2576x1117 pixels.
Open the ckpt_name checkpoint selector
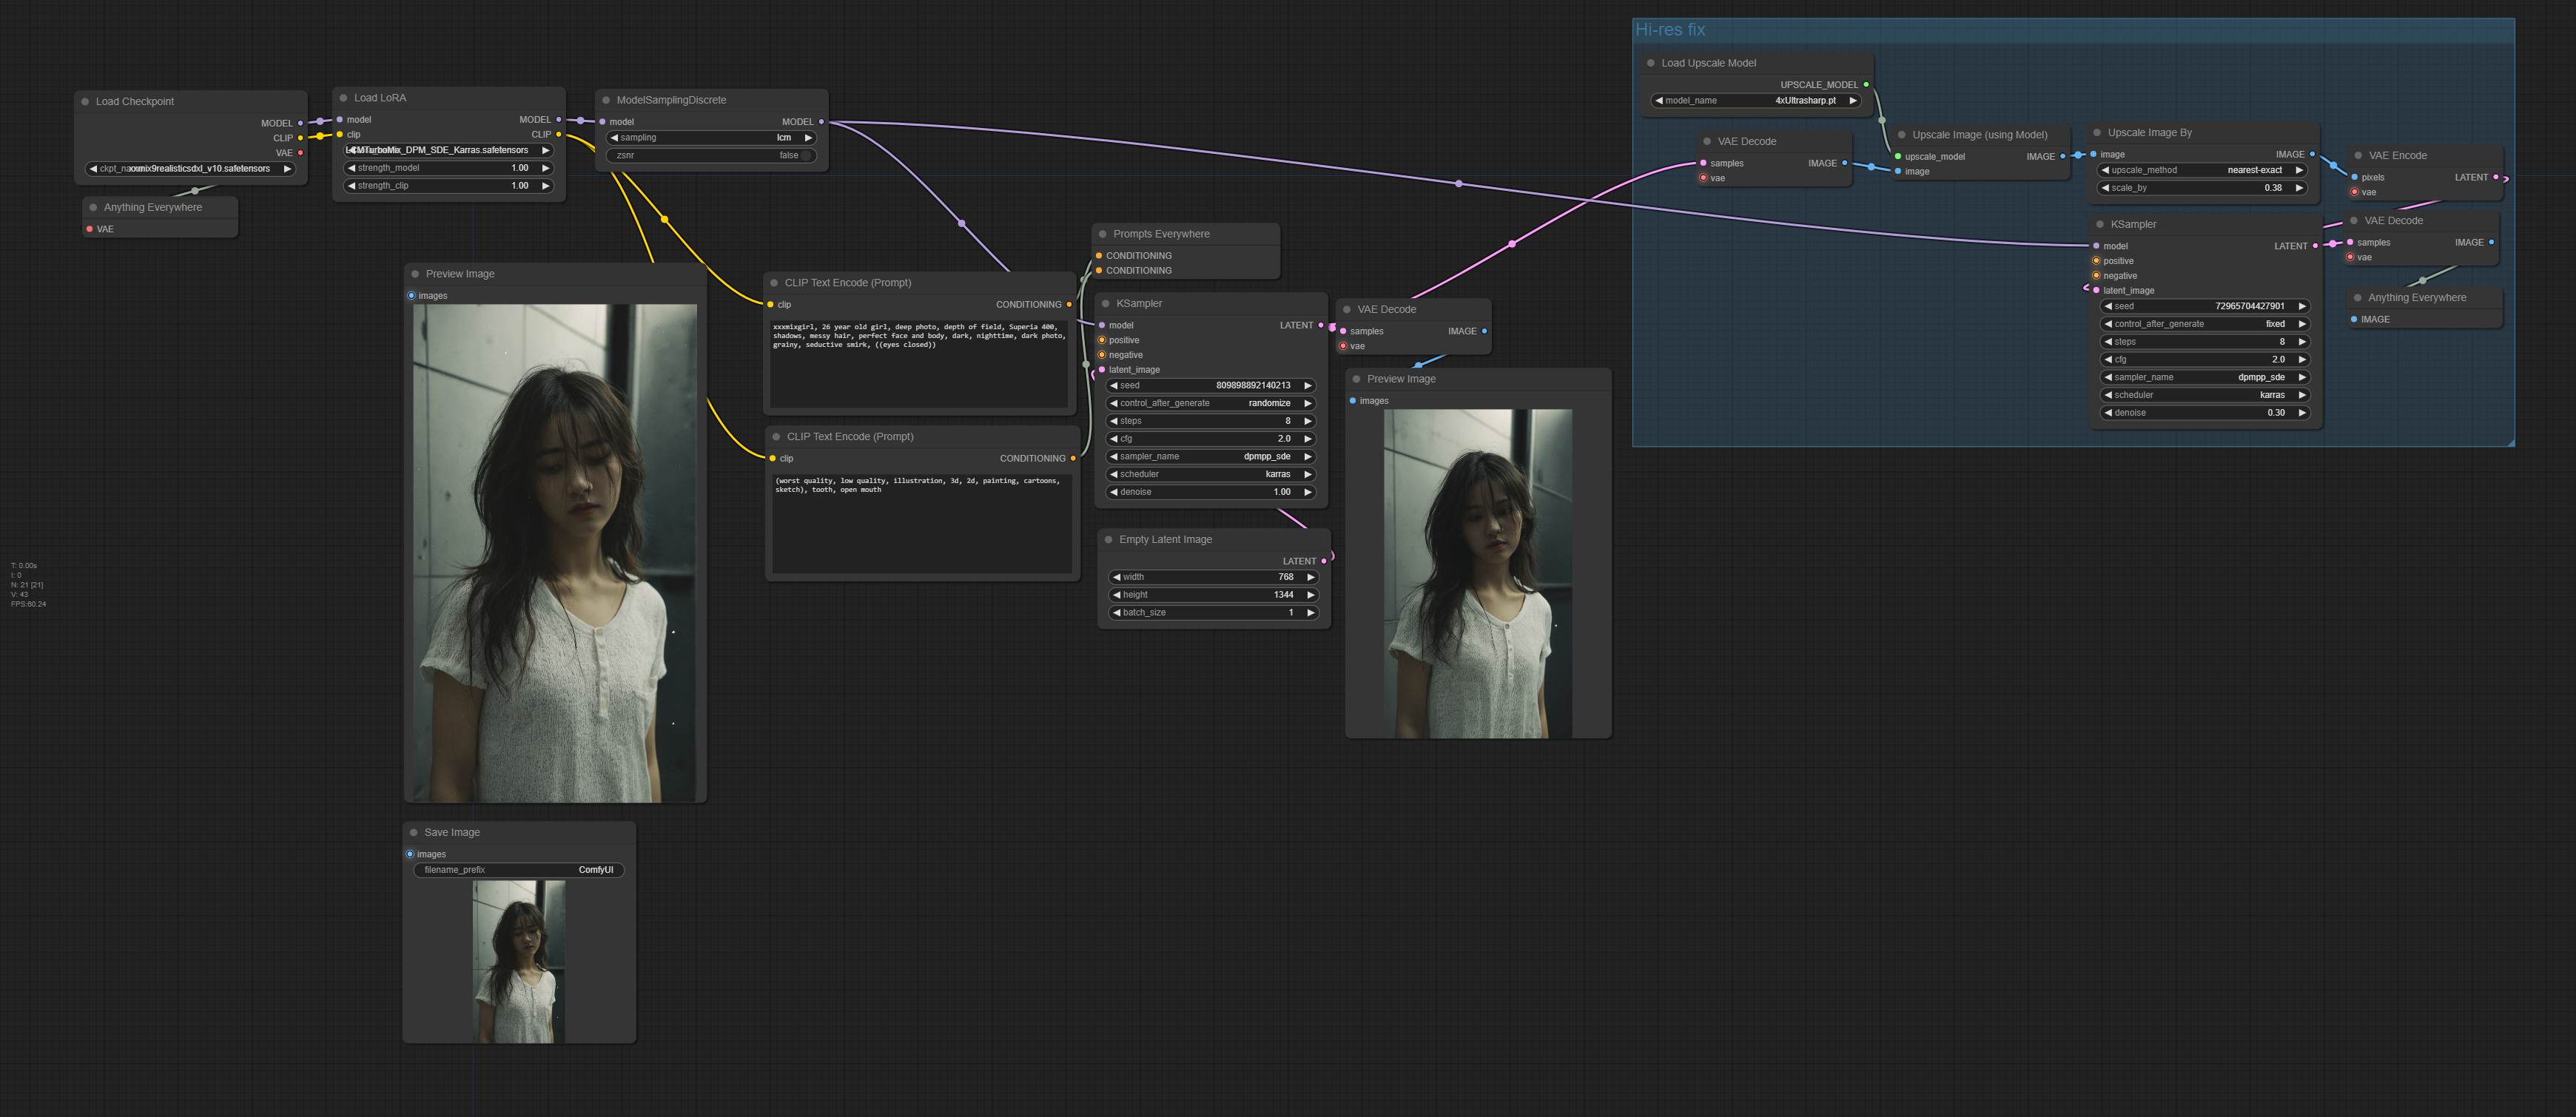[x=190, y=169]
